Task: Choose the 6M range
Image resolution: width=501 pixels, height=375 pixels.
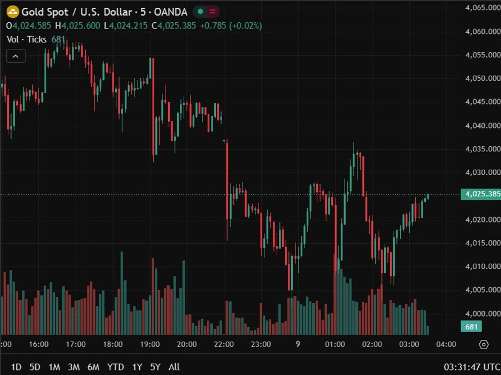Action: (x=94, y=367)
